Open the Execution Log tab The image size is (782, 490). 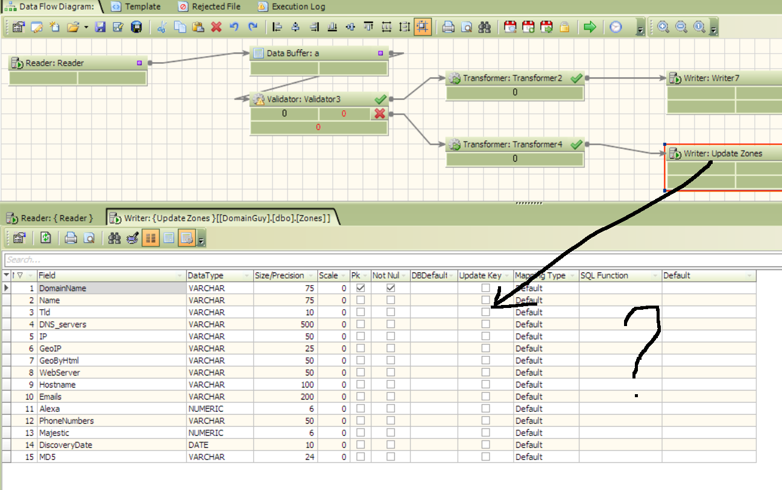click(292, 7)
